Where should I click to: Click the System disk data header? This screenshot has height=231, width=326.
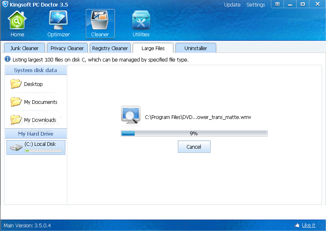[36, 70]
